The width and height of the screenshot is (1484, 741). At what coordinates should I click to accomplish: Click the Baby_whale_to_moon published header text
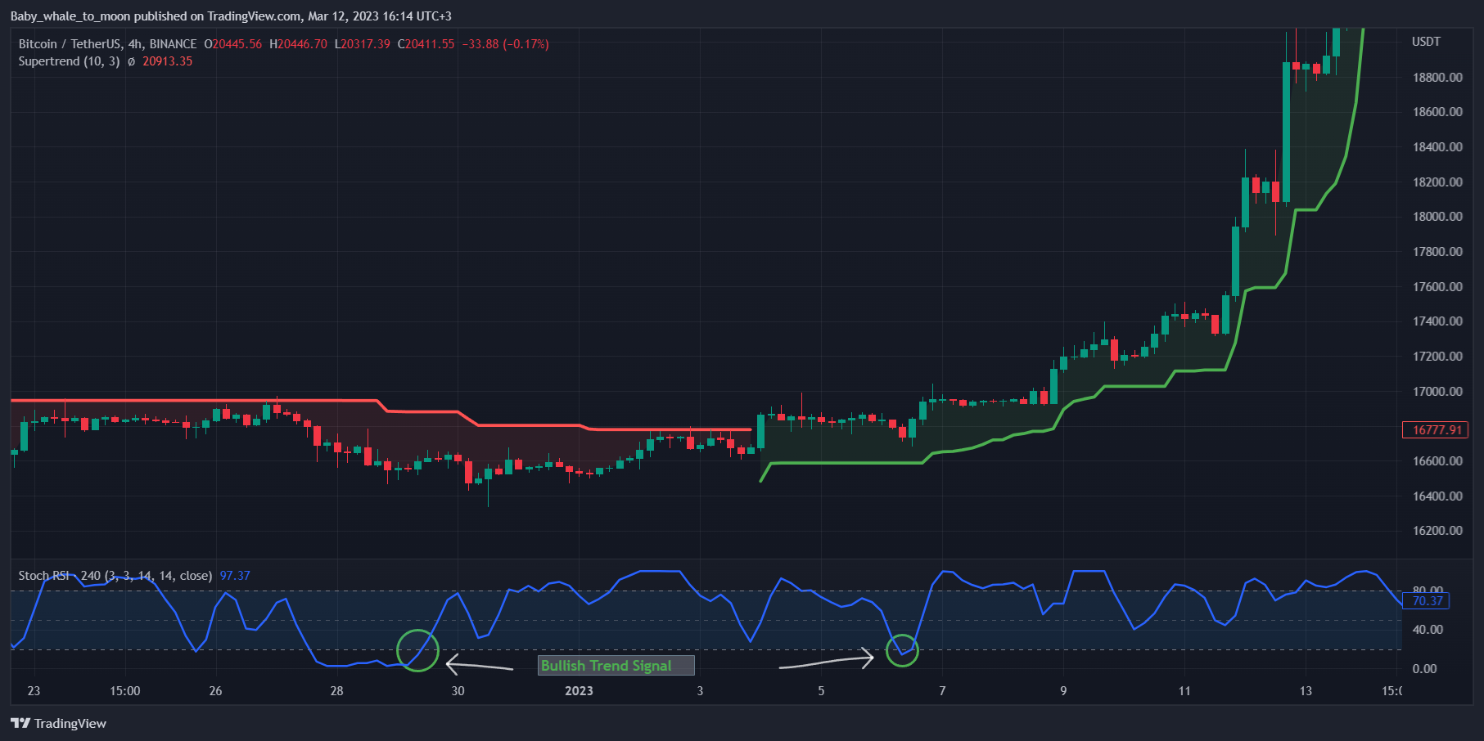231,16
